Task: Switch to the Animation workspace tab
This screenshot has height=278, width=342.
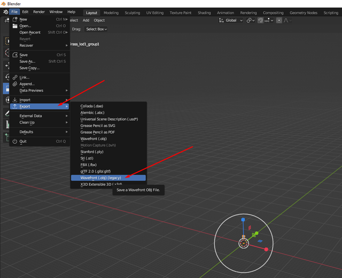Action: (x=226, y=13)
